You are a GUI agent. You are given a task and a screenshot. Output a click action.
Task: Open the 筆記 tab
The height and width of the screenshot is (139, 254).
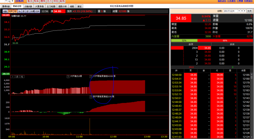(x=79, y=6)
